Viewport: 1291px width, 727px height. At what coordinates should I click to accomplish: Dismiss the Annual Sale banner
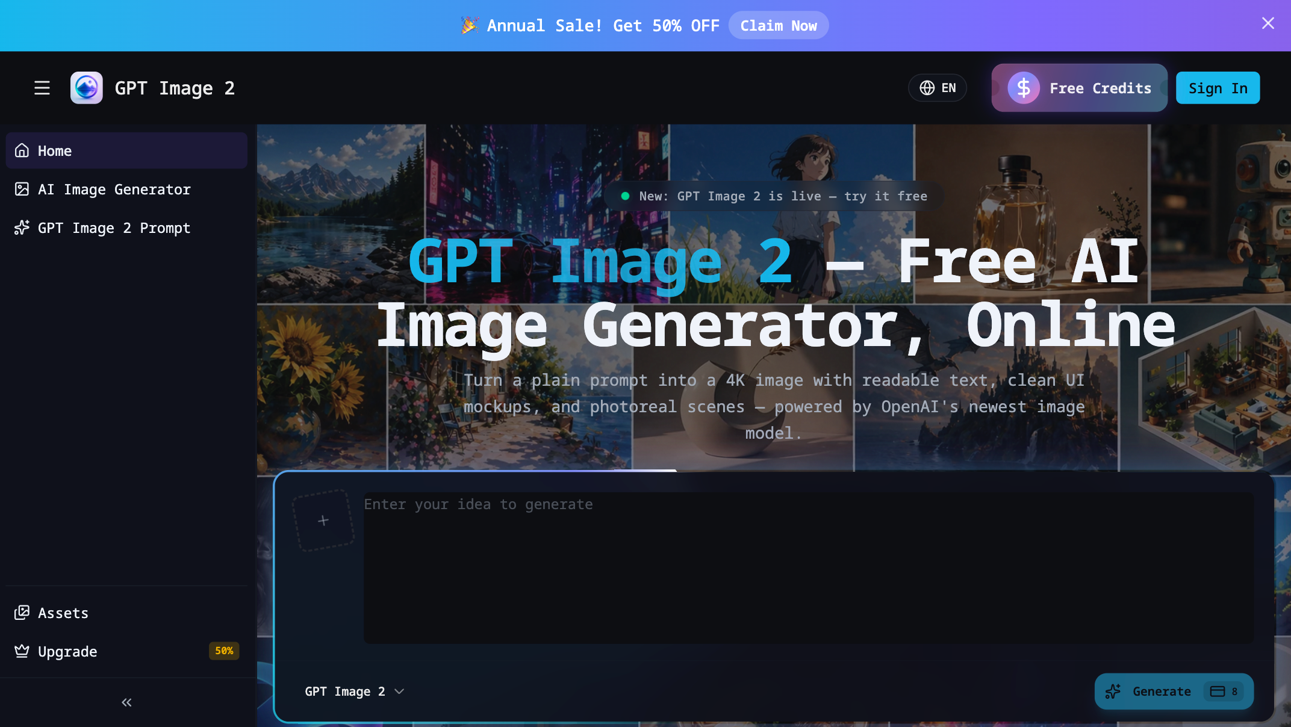(1268, 23)
